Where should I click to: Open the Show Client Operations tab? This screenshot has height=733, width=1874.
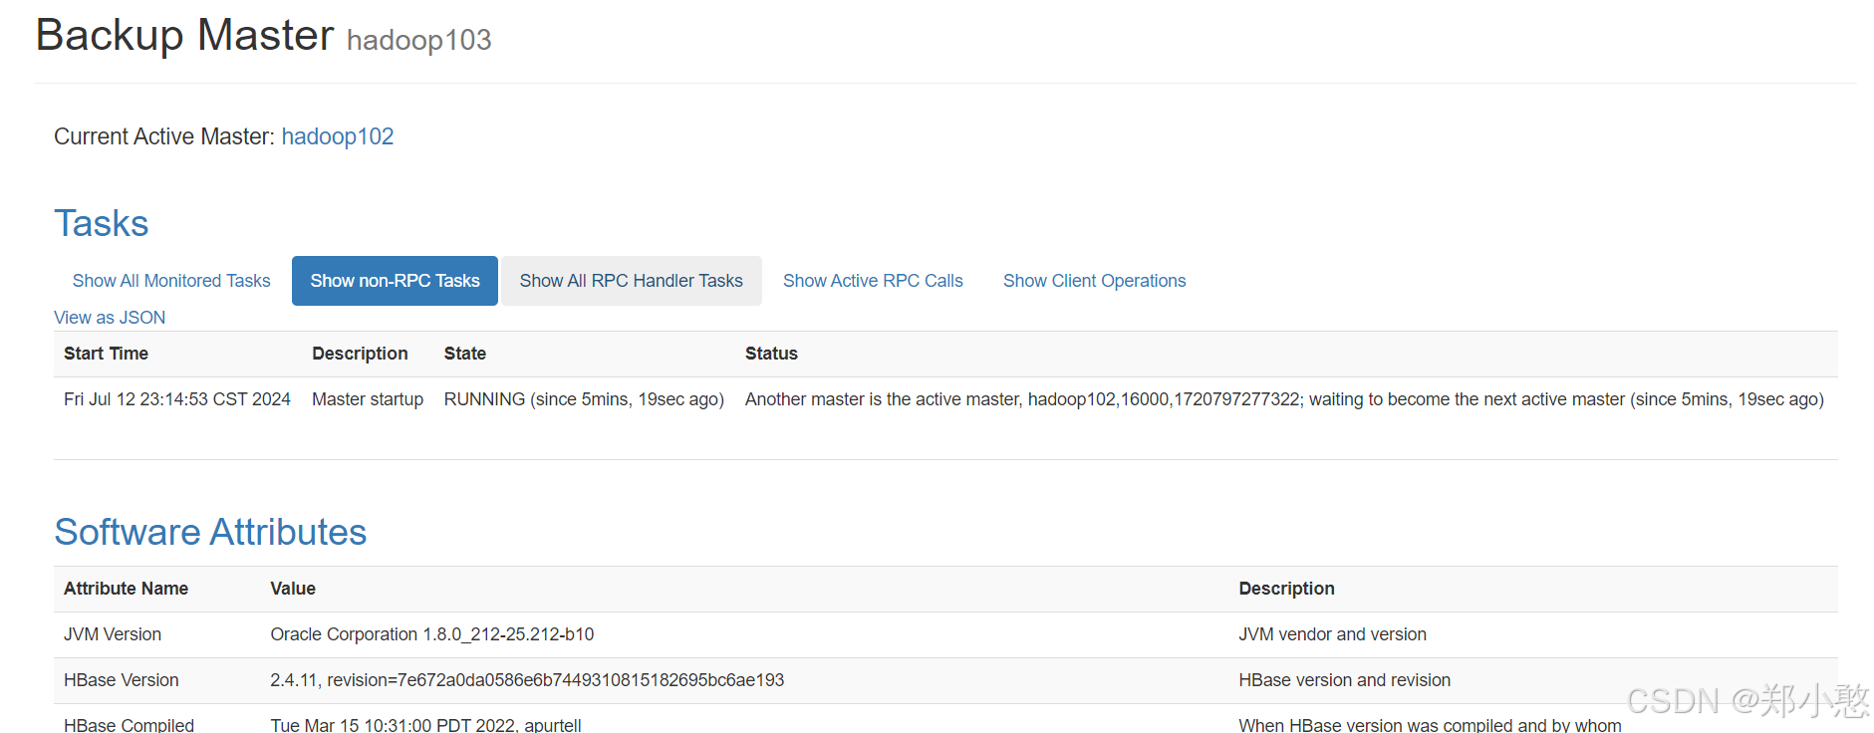click(x=1094, y=281)
